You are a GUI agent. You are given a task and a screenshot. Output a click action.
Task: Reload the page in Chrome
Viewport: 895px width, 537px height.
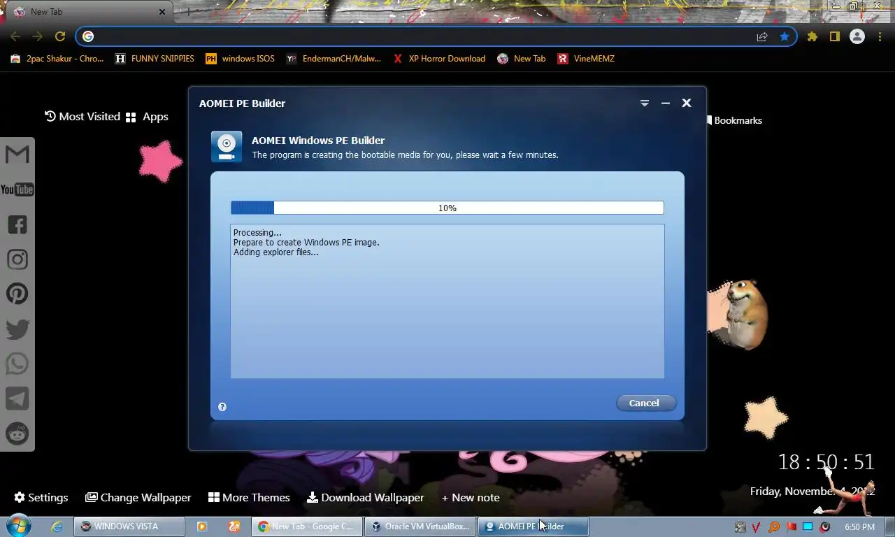(x=60, y=36)
